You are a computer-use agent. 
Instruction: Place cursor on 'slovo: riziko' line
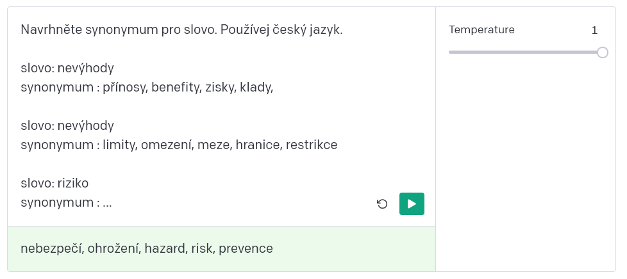[x=54, y=183]
